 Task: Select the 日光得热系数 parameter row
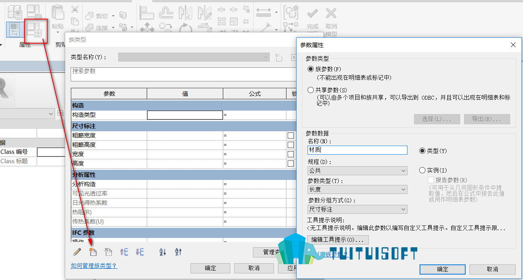click(x=183, y=203)
